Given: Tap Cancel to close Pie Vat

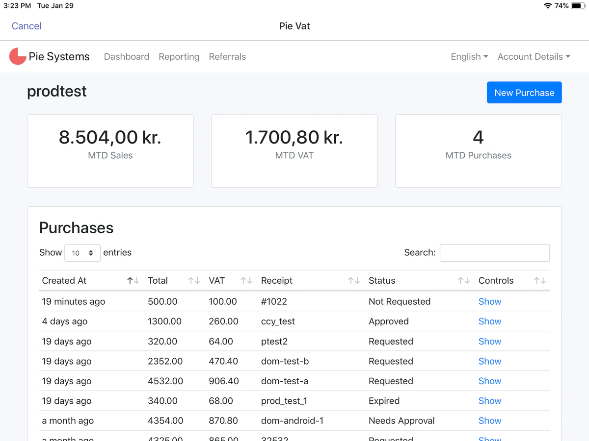Looking at the screenshot, I should click(27, 26).
